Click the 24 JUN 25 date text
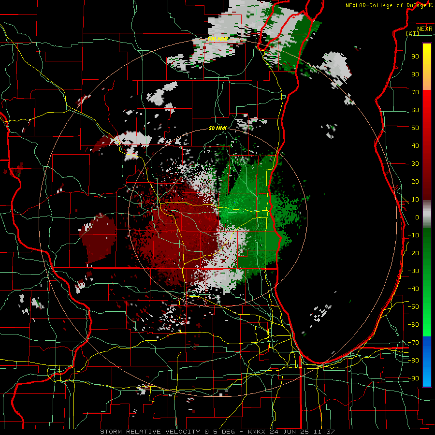Image resolution: width=435 pixels, height=435 pixels. pos(290,432)
